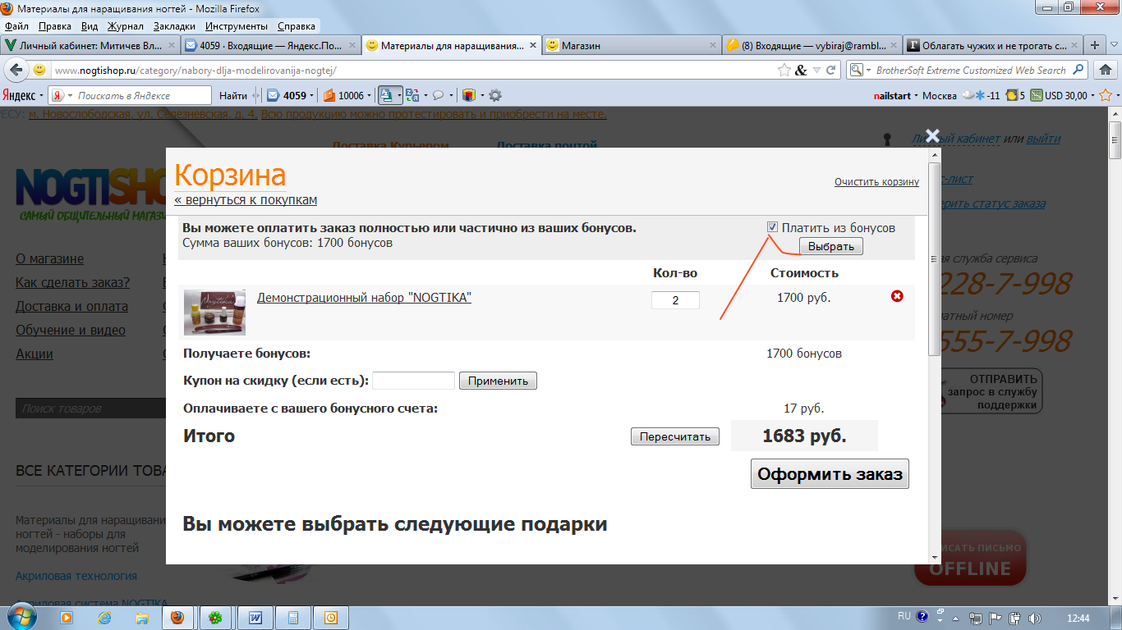Click the BrotherSoft search magnifier icon

click(x=1078, y=70)
